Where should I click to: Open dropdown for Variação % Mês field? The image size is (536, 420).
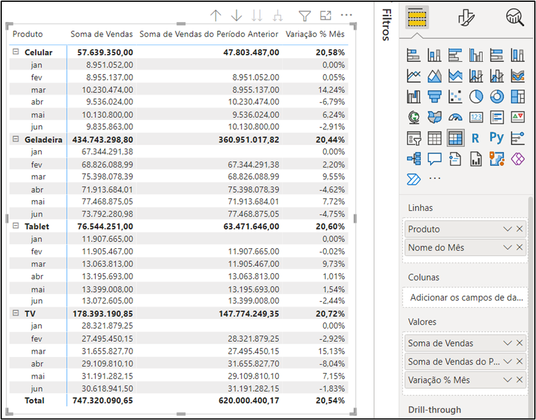(x=508, y=380)
